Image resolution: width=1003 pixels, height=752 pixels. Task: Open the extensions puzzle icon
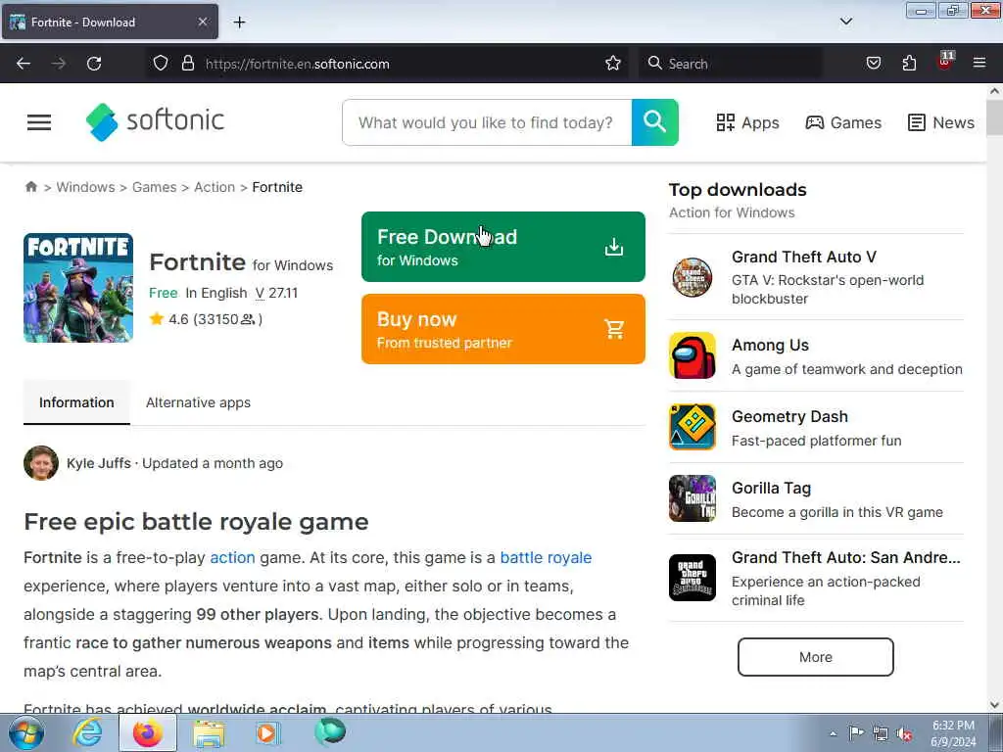pos(909,64)
